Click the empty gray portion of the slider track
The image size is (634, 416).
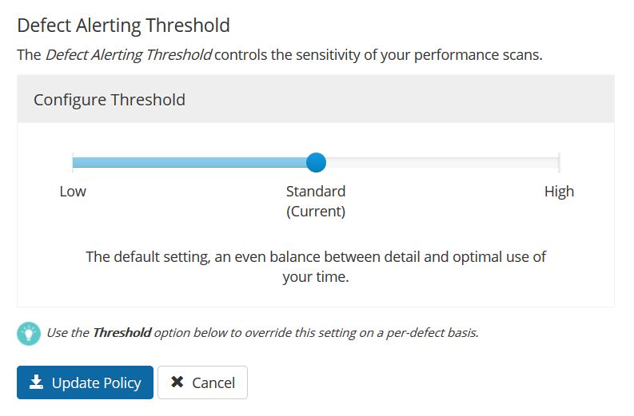(x=442, y=162)
